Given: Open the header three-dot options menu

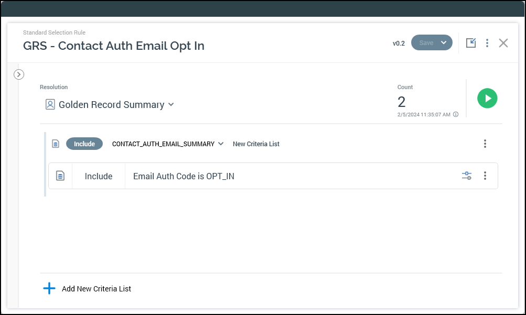Looking at the screenshot, I should pyautogui.click(x=487, y=43).
